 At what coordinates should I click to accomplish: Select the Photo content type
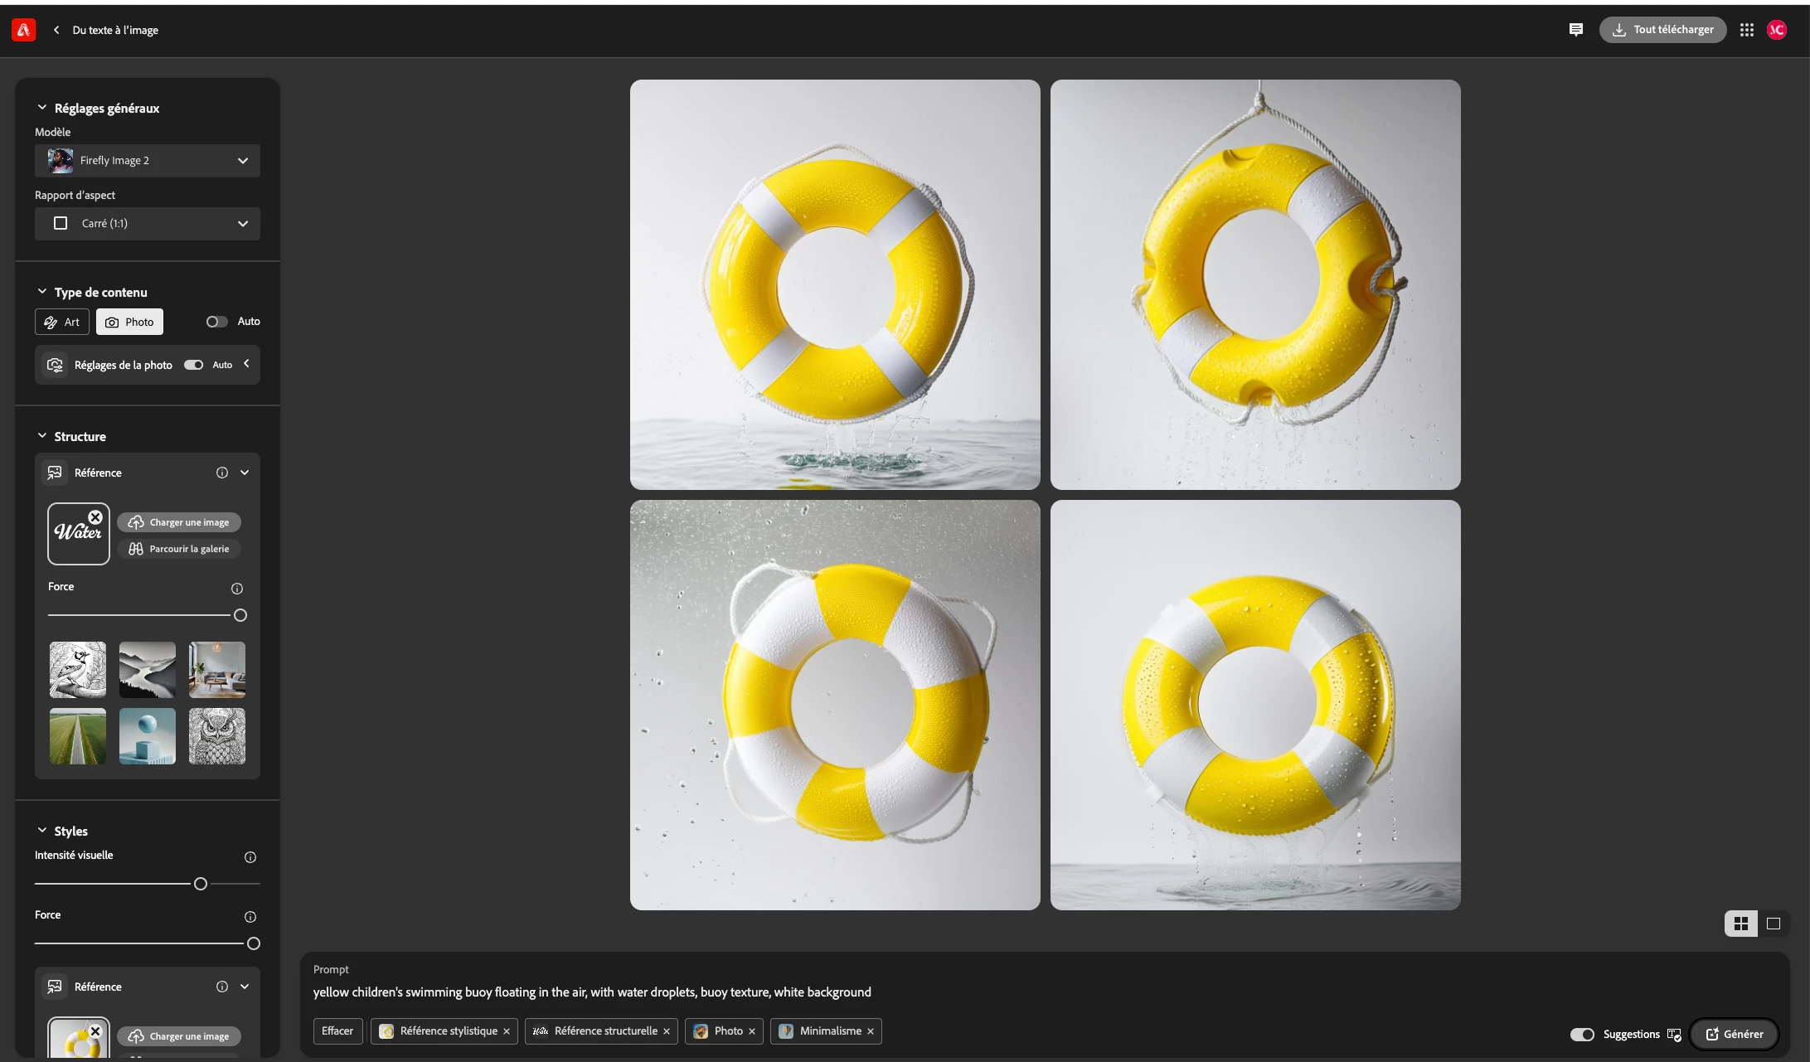click(129, 322)
